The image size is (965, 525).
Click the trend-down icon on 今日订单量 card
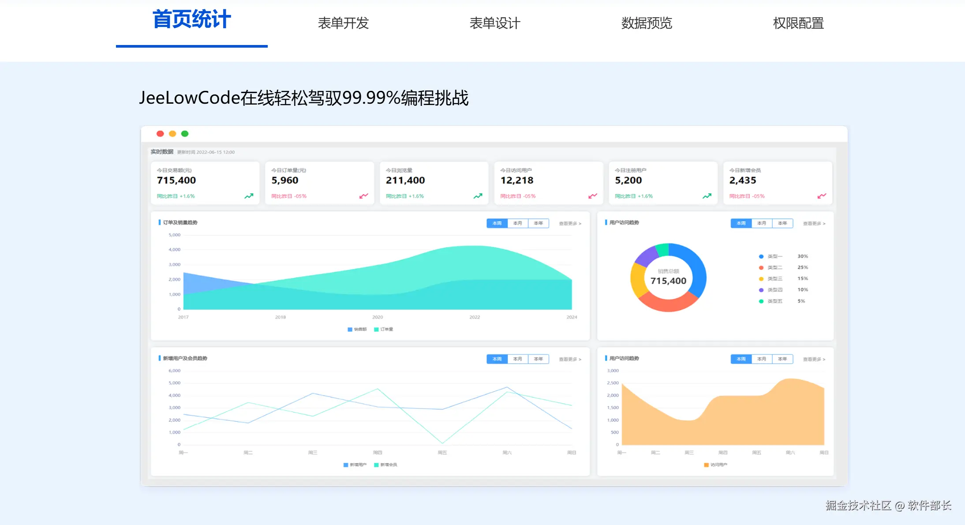pos(363,196)
